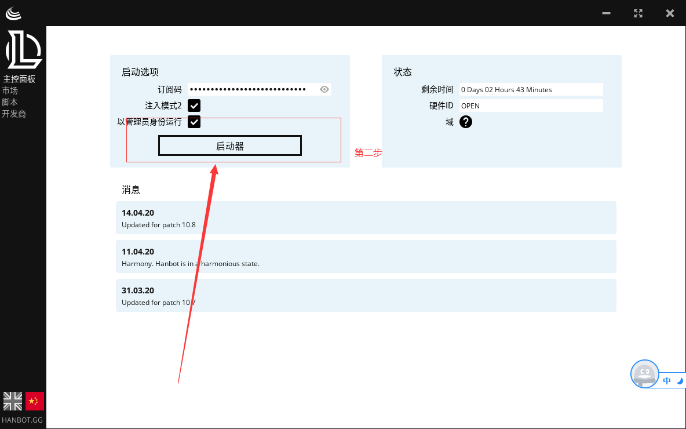This screenshot has height=429, width=686.
Task: Select the 31.03.20 news message
Action: point(366,296)
